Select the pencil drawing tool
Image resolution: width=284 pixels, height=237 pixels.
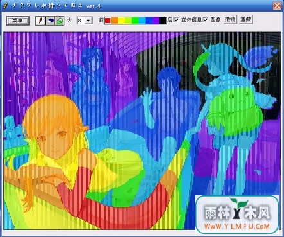(40, 21)
